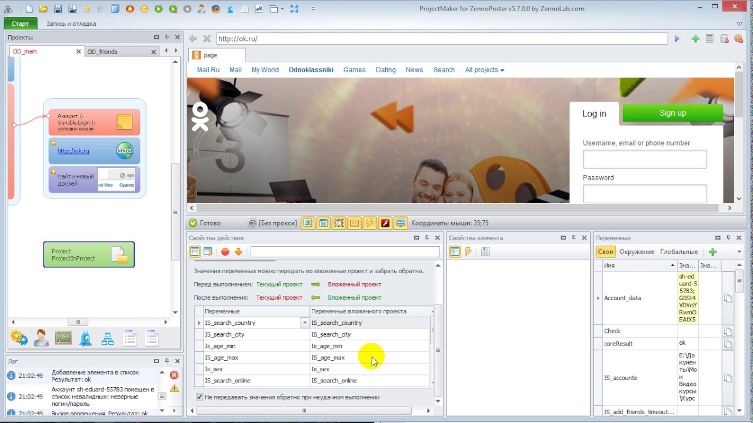The width and height of the screenshot is (753, 423).
Task: Select the browser tab named page
Action: coord(216,55)
